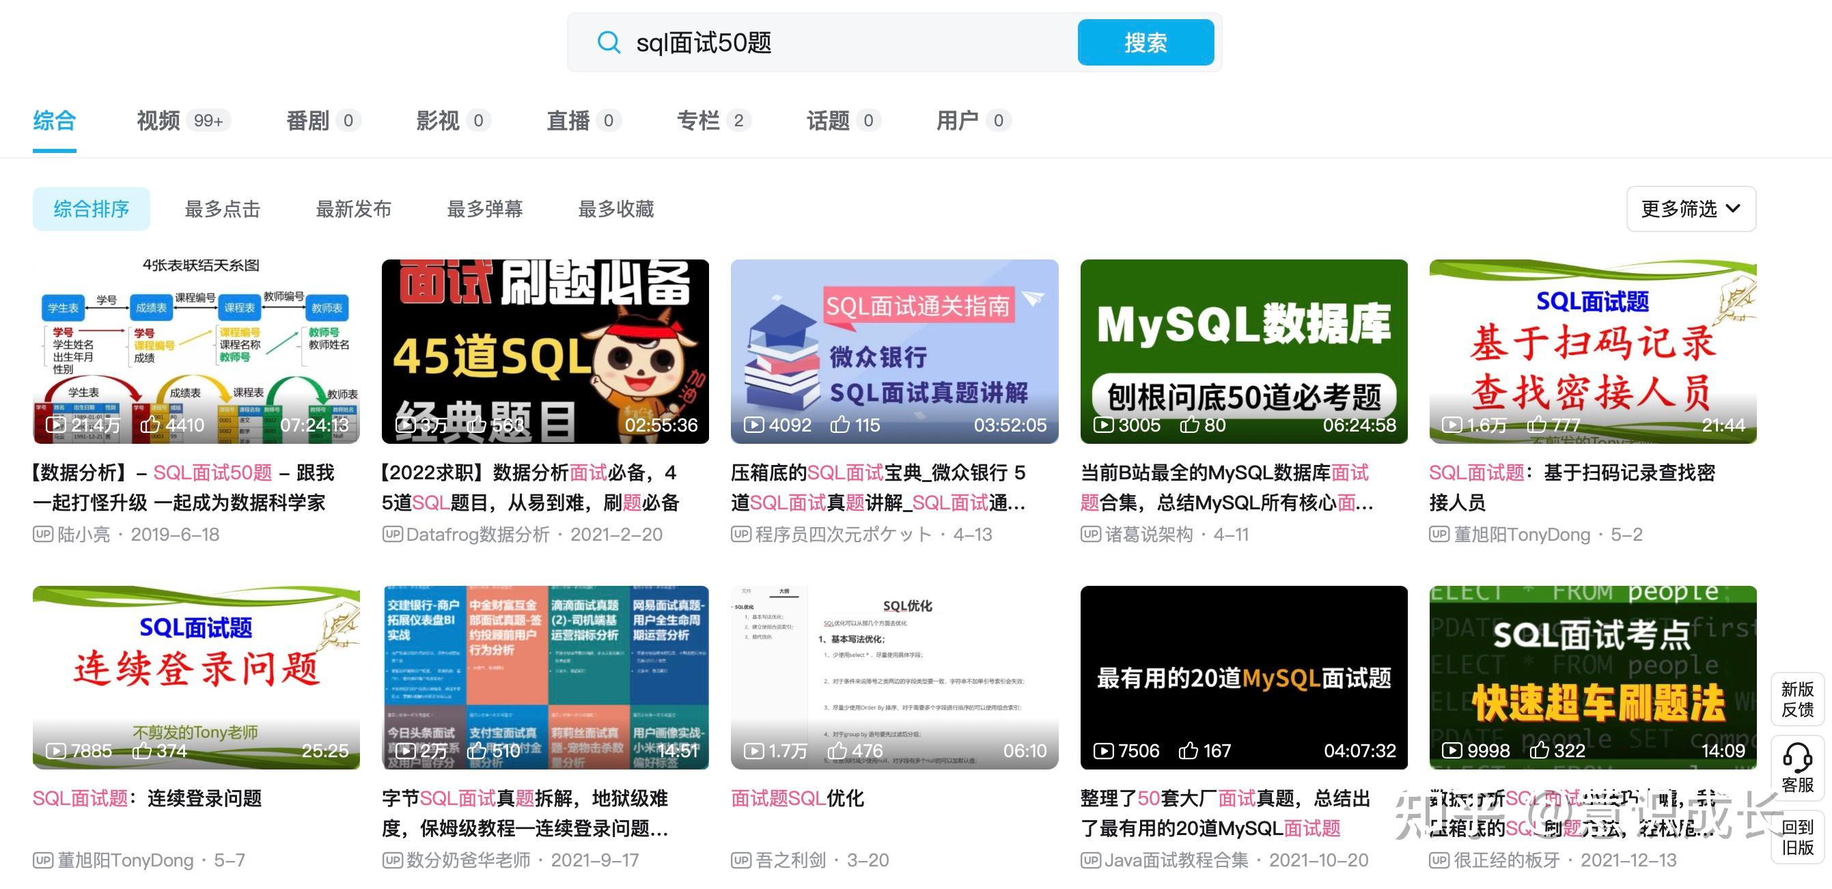The image size is (1832, 889).
Task: Click the magnifier search icon
Action: coord(609,43)
